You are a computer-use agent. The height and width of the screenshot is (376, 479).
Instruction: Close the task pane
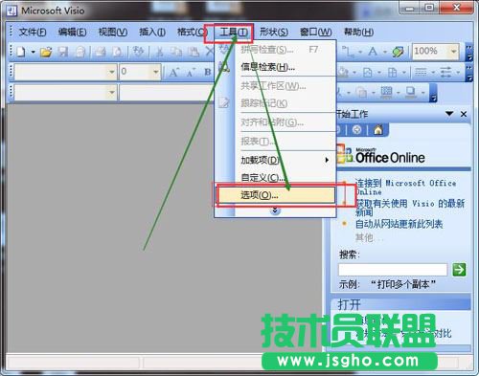[464, 114]
